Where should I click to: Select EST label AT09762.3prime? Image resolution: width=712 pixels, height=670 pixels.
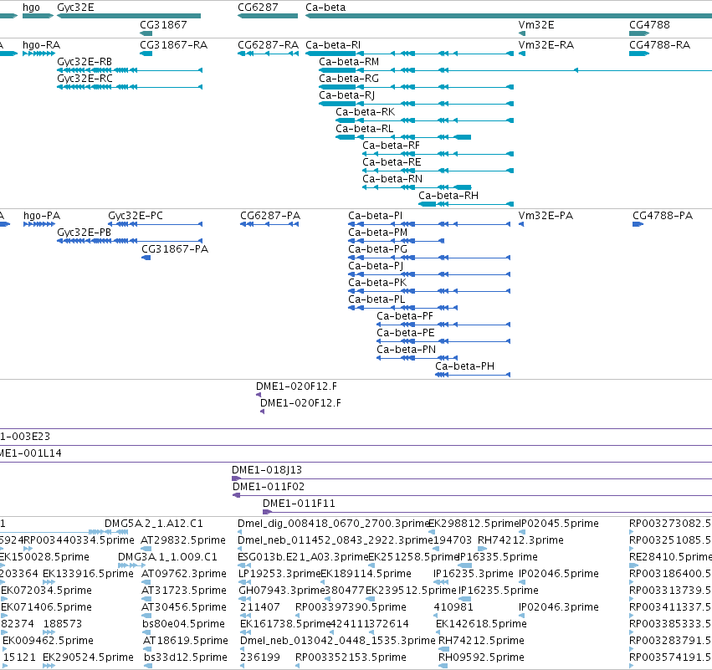(184, 574)
